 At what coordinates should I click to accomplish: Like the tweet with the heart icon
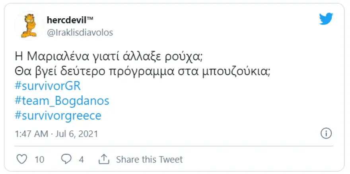(23, 159)
